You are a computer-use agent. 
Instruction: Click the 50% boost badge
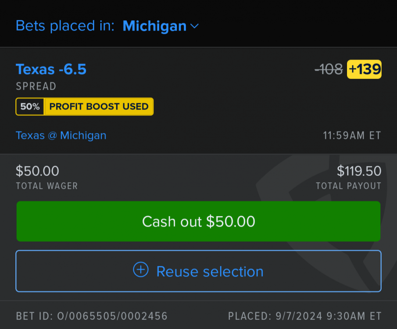[30, 107]
